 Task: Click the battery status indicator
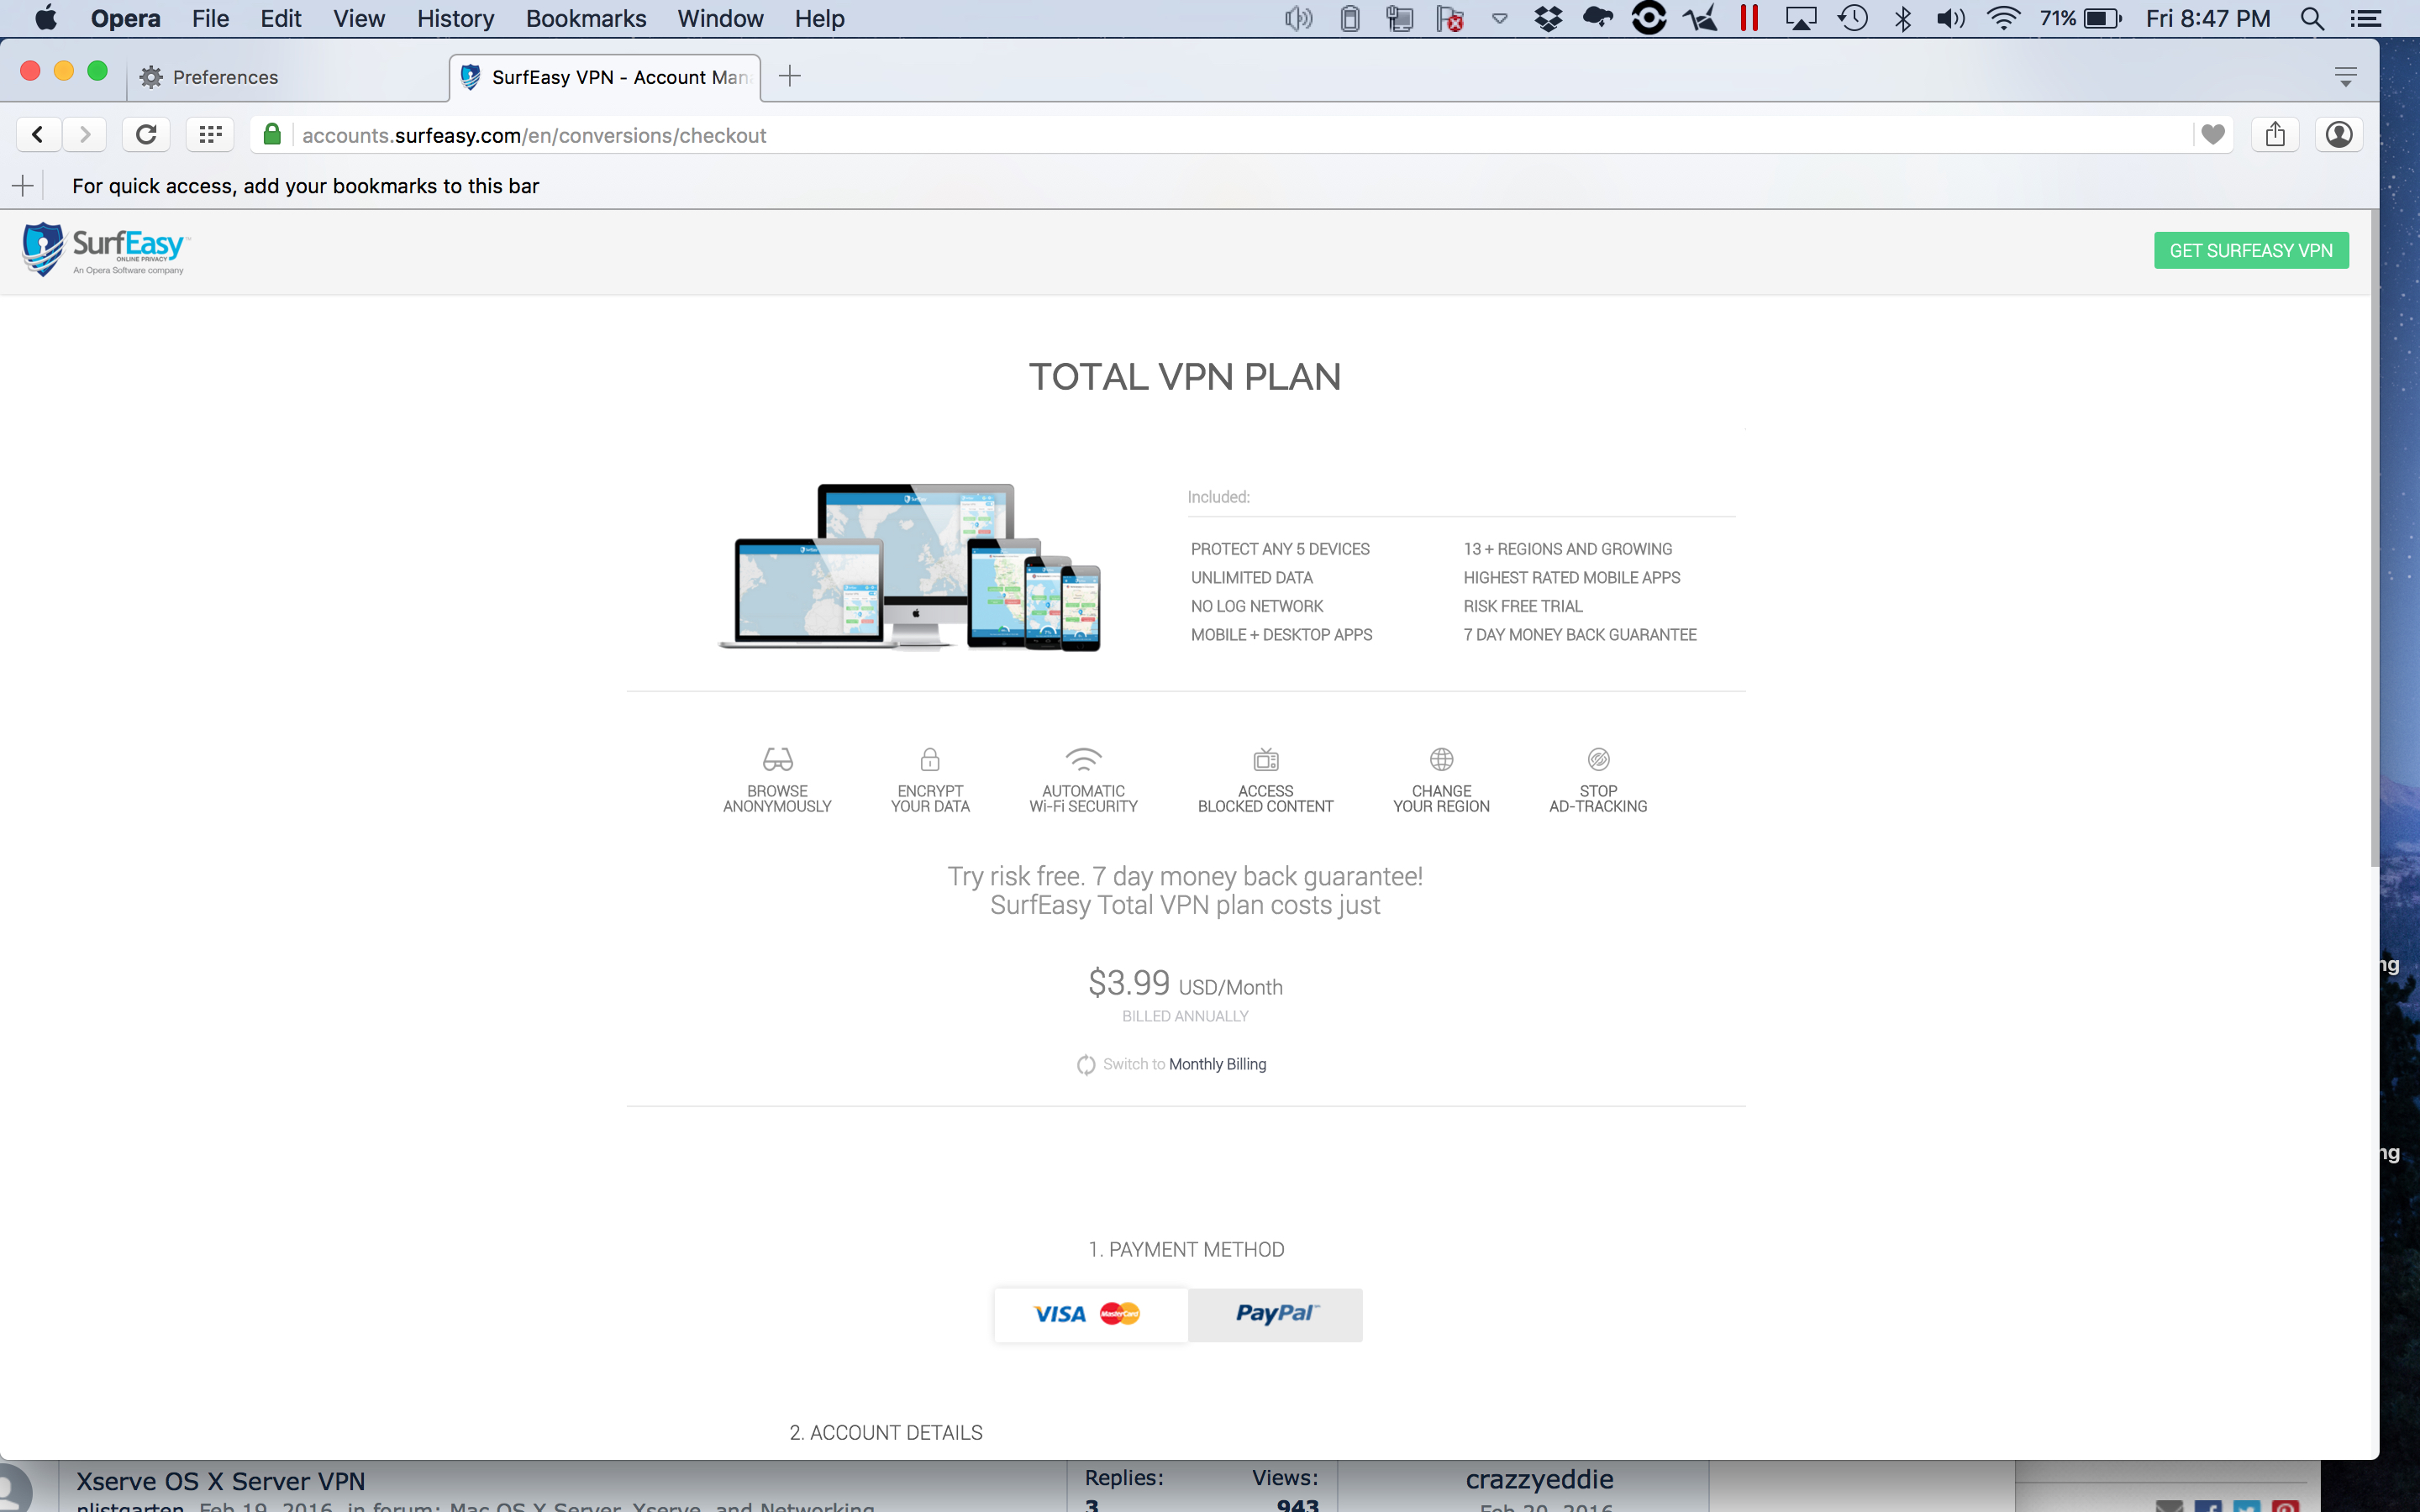2080,18
